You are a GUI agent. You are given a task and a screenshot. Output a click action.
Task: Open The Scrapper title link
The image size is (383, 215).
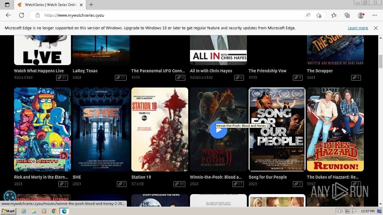pyautogui.click(x=320, y=71)
